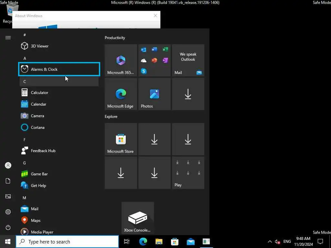Open Task View on the taskbar
The image size is (331, 248).
point(127,242)
